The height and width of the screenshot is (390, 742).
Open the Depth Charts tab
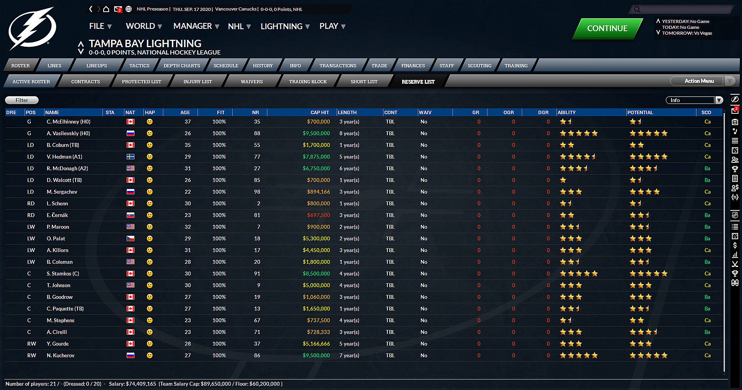[182, 66]
